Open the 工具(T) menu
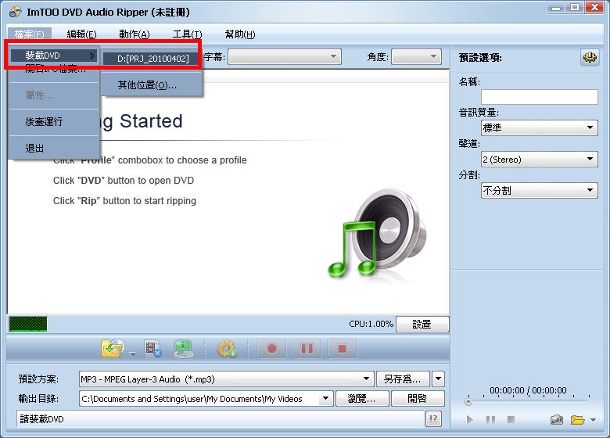This screenshot has width=610, height=438. 187,34
